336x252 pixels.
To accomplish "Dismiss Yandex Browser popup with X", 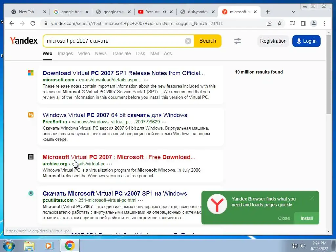I will tap(312, 198).
